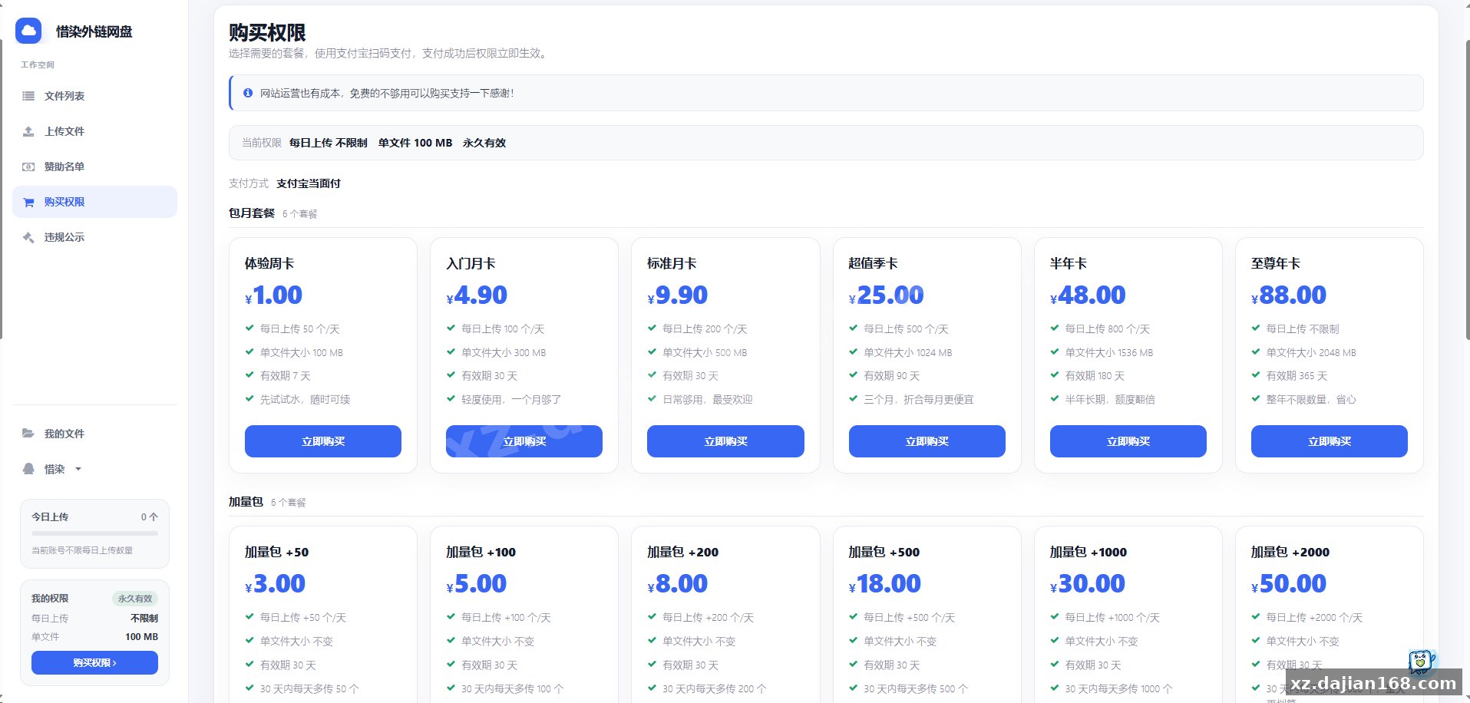Open 文件列表 via its list icon

[x=28, y=96]
